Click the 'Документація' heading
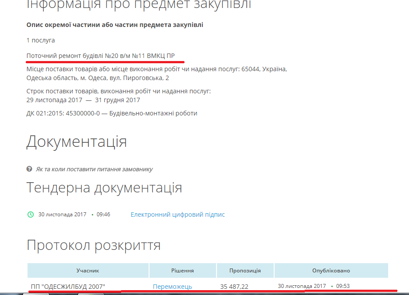 tap(76, 142)
